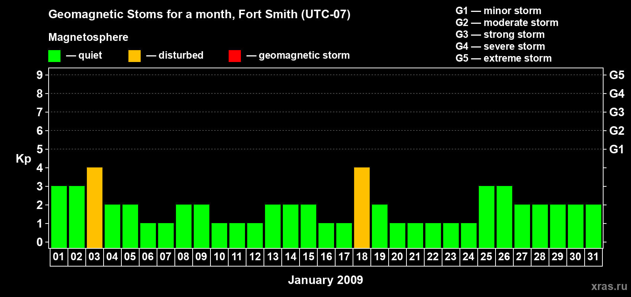The image size is (631, 297).
Task: Click the Kp value 7 on left axis
Action: (40, 112)
